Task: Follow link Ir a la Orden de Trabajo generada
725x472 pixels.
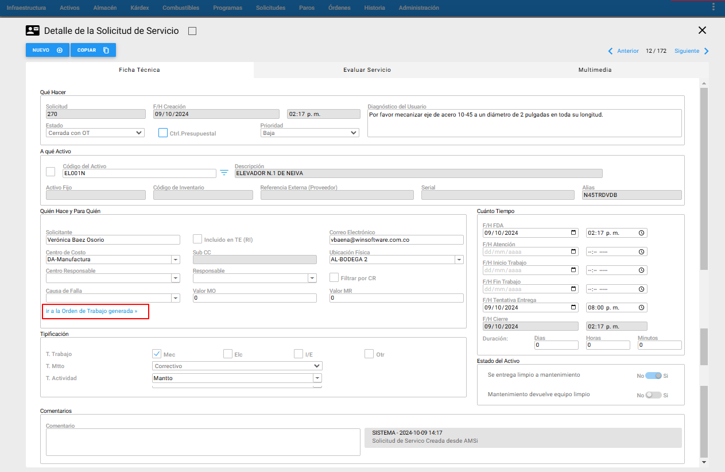Action: coord(92,311)
